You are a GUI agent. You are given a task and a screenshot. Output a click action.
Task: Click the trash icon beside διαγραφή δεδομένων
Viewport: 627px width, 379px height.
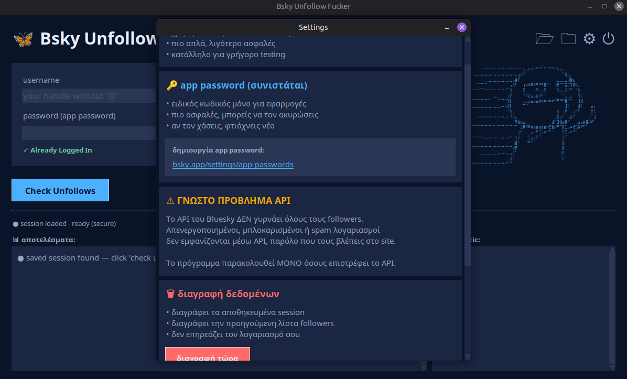click(x=170, y=294)
